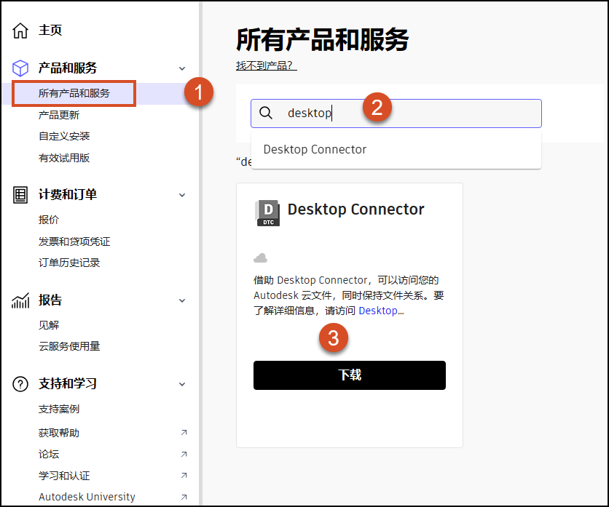Open 云服务使用量 sidebar item
The width and height of the screenshot is (609, 507).
point(69,346)
